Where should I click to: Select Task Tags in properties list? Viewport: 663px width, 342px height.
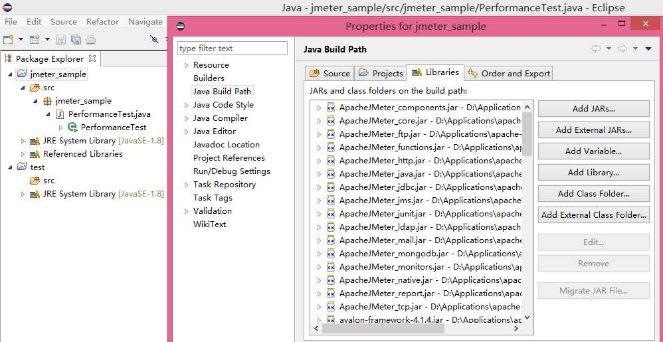tap(213, 197)
